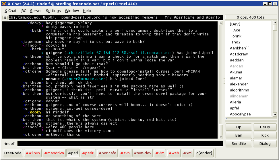Click menace's ~knorr@menace.user hostname
The width and height of the screenshot is (279, 160).
tap(85, 79)
